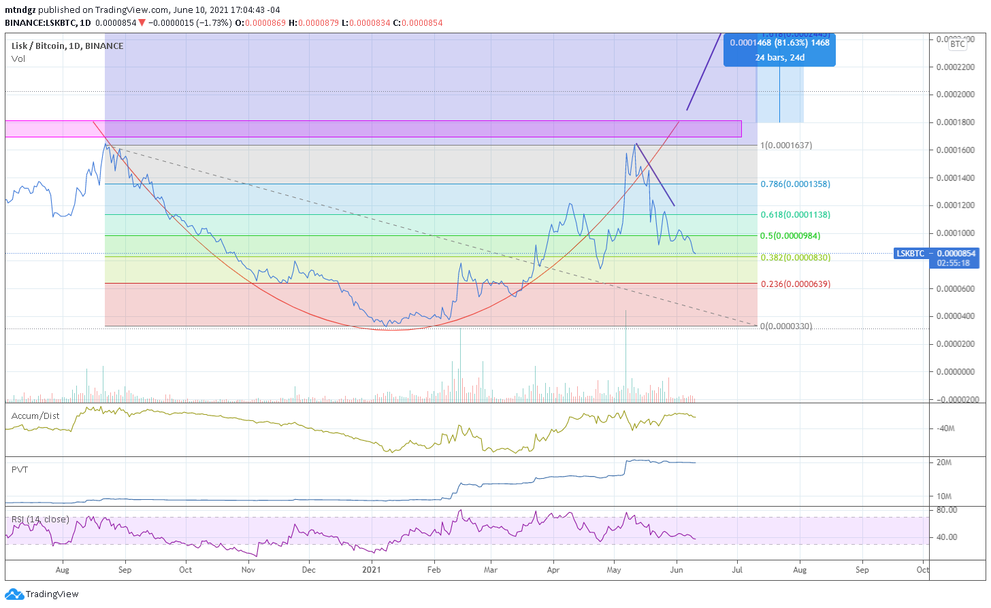Click the TradingView wordmark text at the bottom

point(52,594)
